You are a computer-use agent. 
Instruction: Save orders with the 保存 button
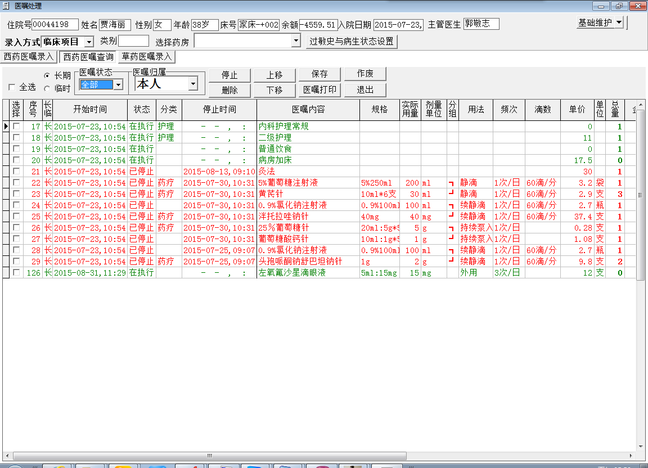pyautogui.click(x=319, y=74)
